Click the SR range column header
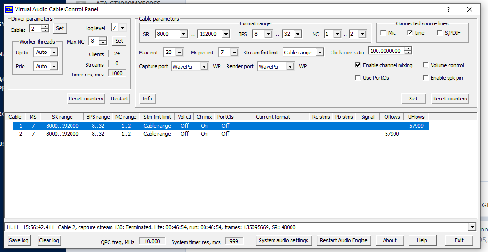The width and height of the screenshot is (488, 252). click(x=62, y=117)
